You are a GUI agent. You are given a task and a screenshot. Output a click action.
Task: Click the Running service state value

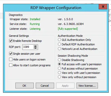pyautogui.click(x=35, y=24)
